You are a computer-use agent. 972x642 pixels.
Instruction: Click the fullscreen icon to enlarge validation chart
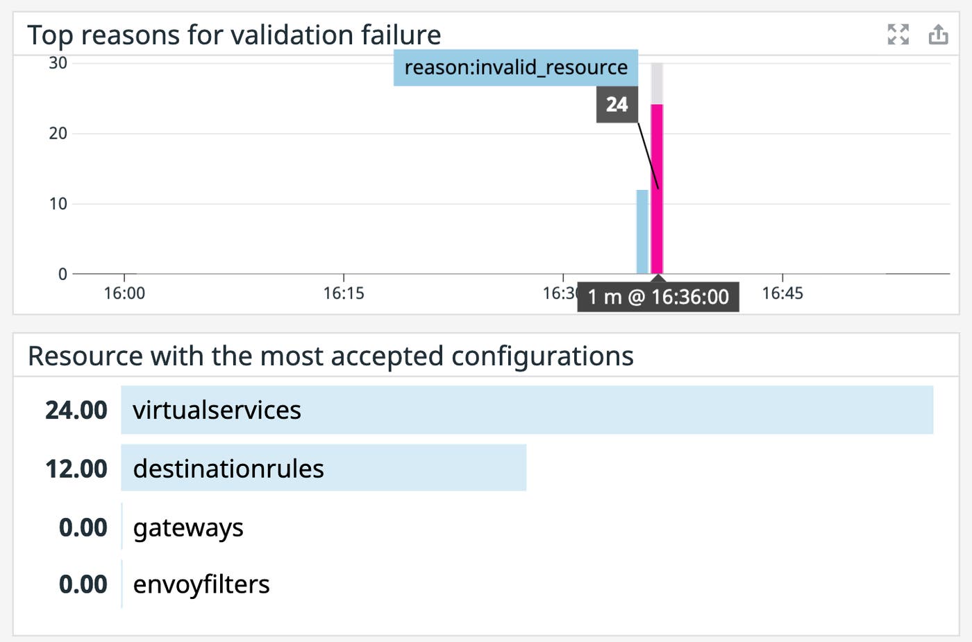[x=898, y=34]
